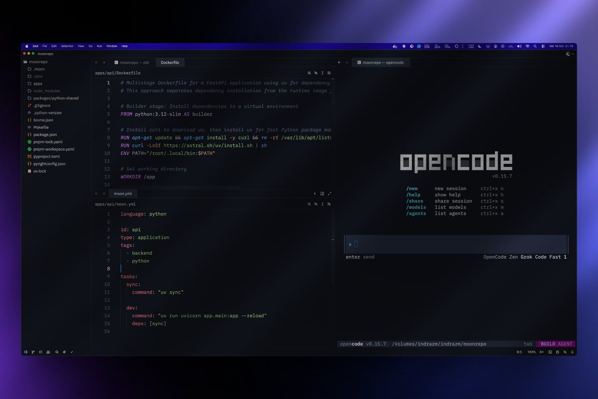
Task: Click the YAML language selector in status bar
Action: (532, 352)
